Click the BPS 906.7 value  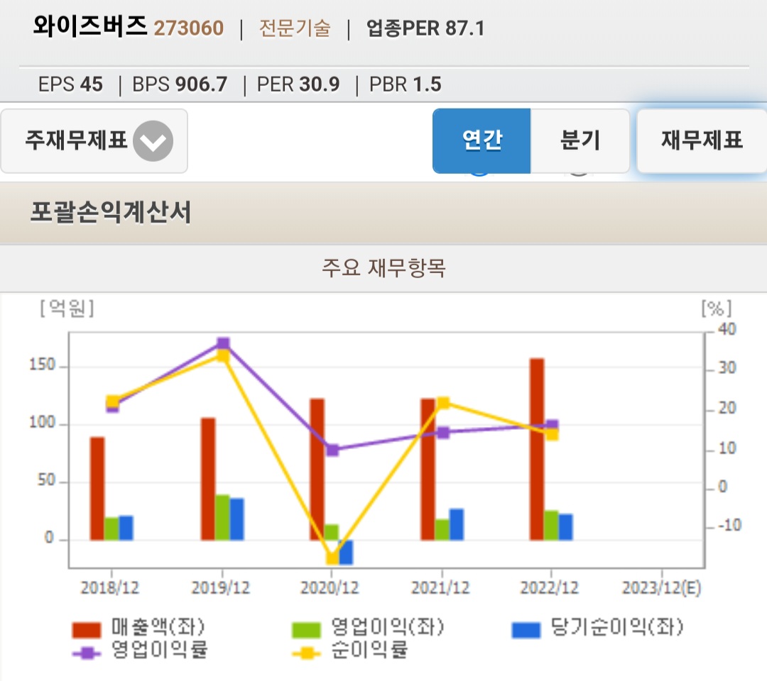pos(180,84)
